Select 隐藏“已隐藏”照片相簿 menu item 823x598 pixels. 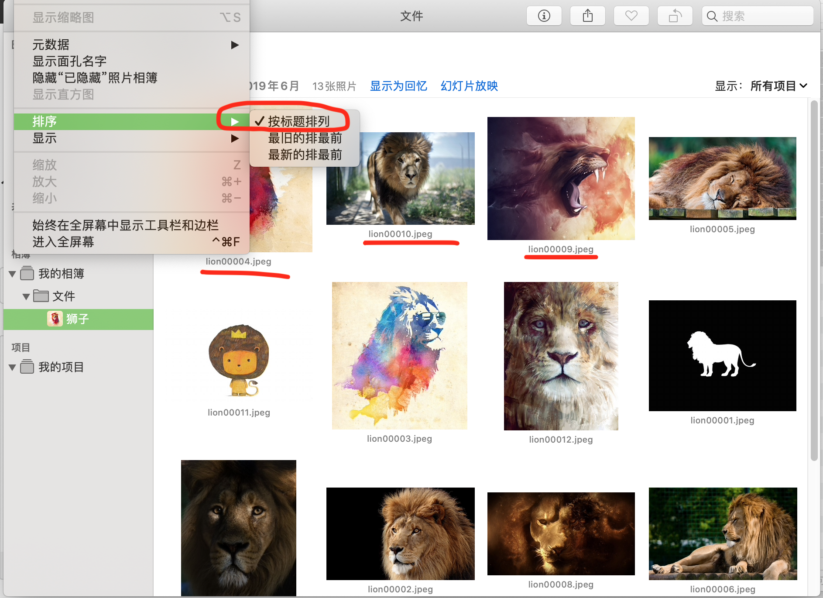click(x=131, y=78)
